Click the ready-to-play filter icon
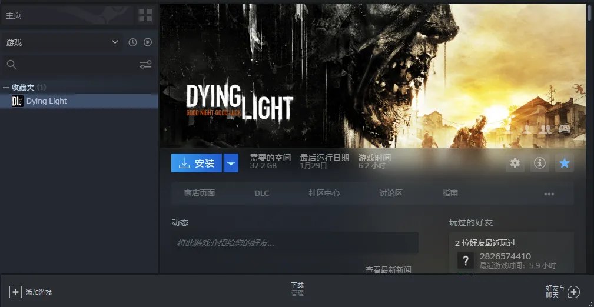This screenshot has width=594, height=307. (x=148, y=42)
